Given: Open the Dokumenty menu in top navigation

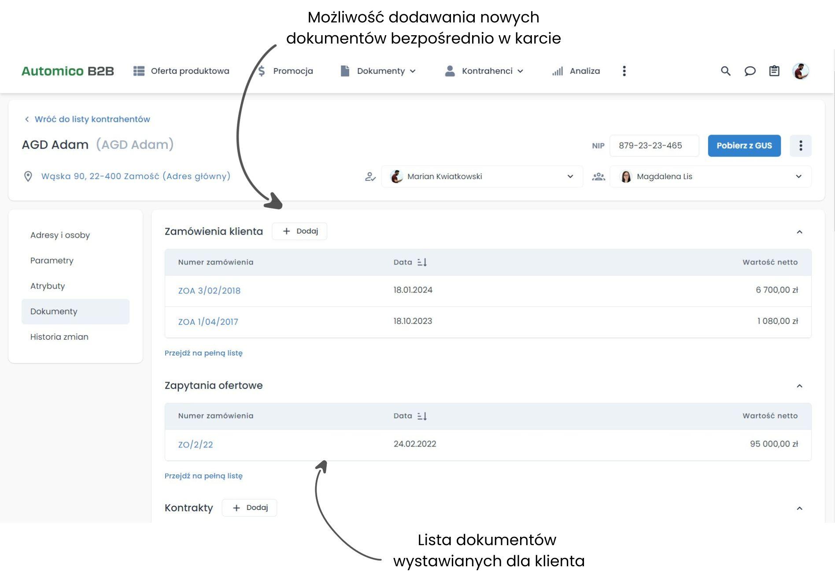Looking at the screenshot, I should 379,71.
